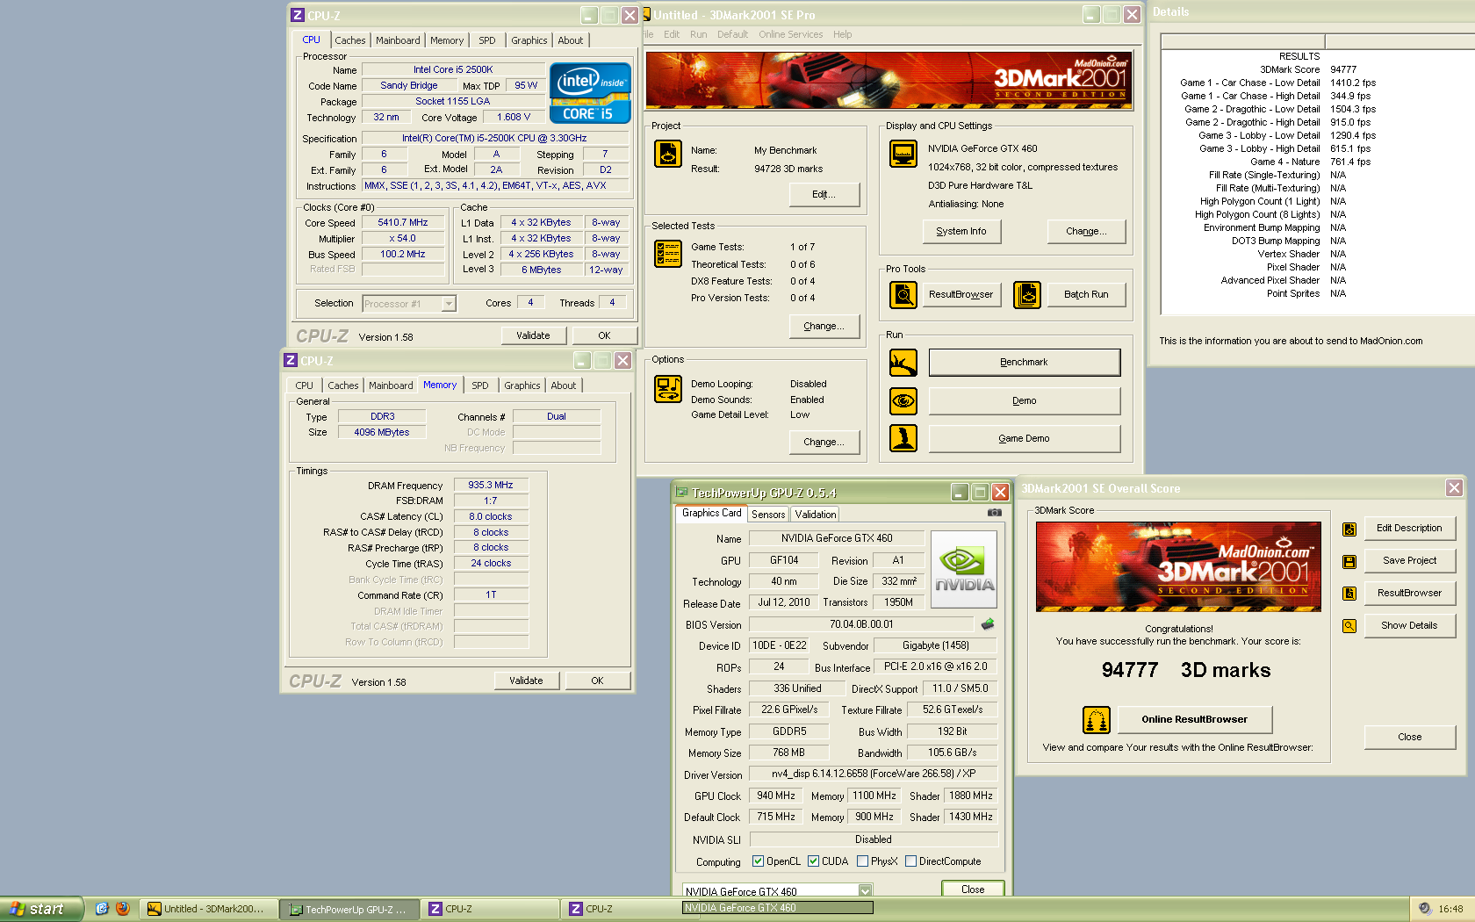Viewport: 1475px width, 922px height.
Task: Click the Selected Tests checklist icon
Action: pyautogui.click(x=668, y=254)
